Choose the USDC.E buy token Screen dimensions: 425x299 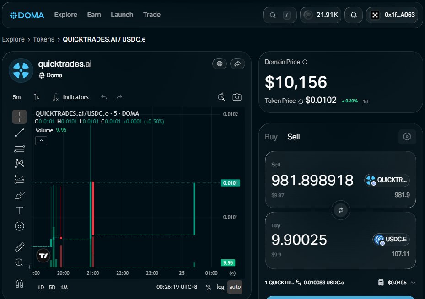[x=391, y=240]
